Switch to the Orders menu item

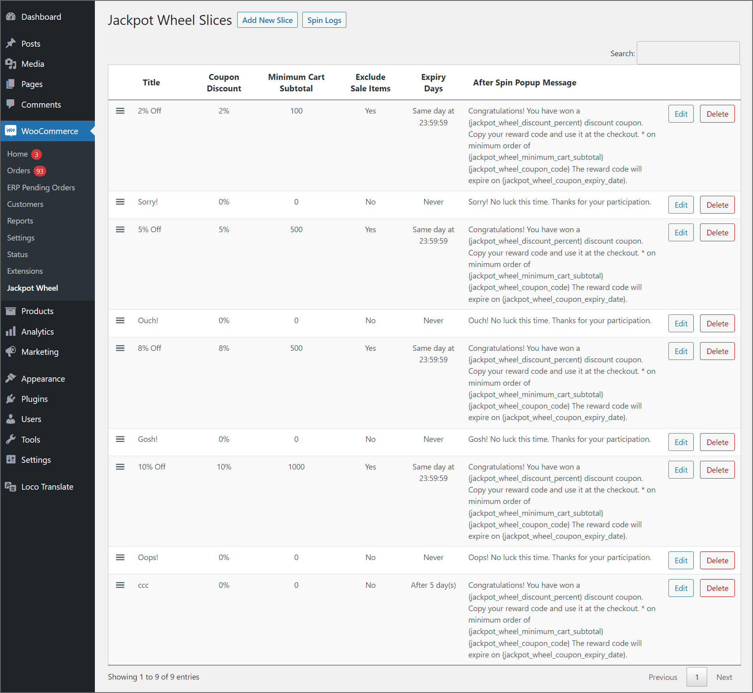pos(18,170)
